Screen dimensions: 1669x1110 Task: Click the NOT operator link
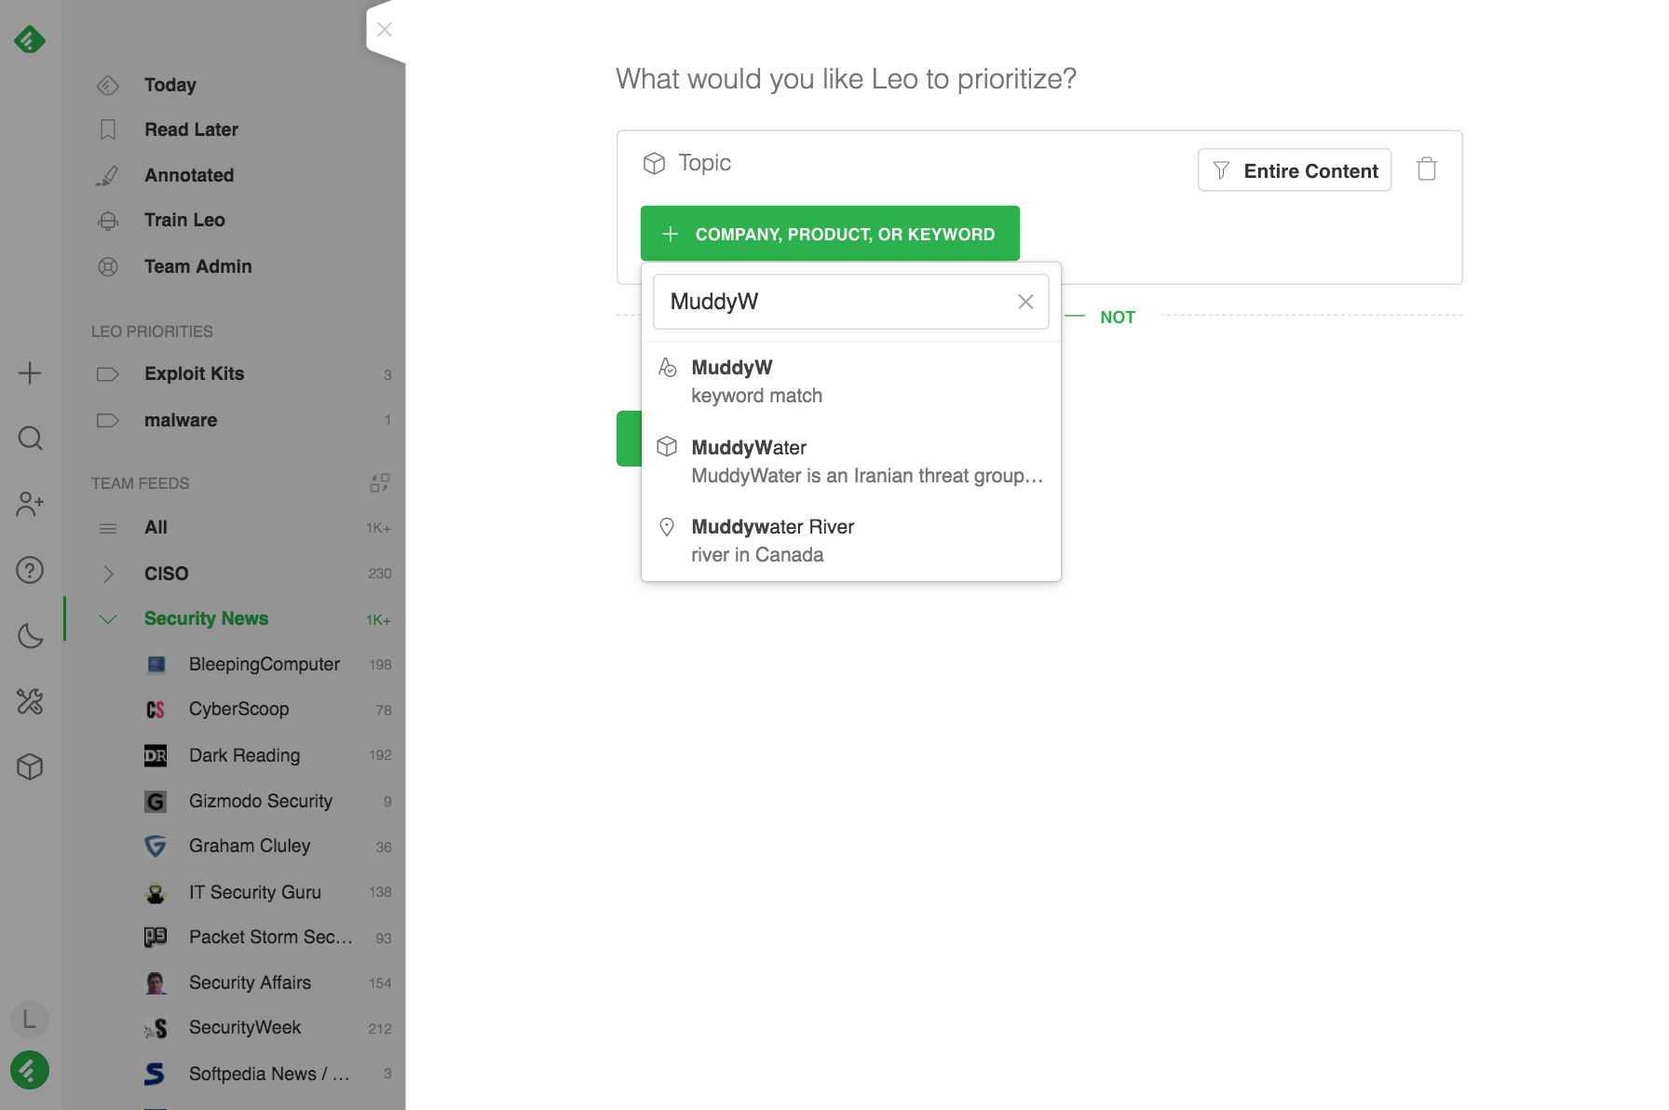[1117, 318]
